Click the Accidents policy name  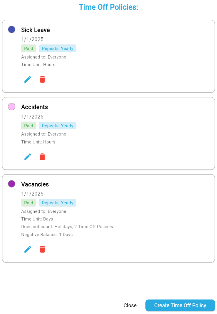point(34,107)
